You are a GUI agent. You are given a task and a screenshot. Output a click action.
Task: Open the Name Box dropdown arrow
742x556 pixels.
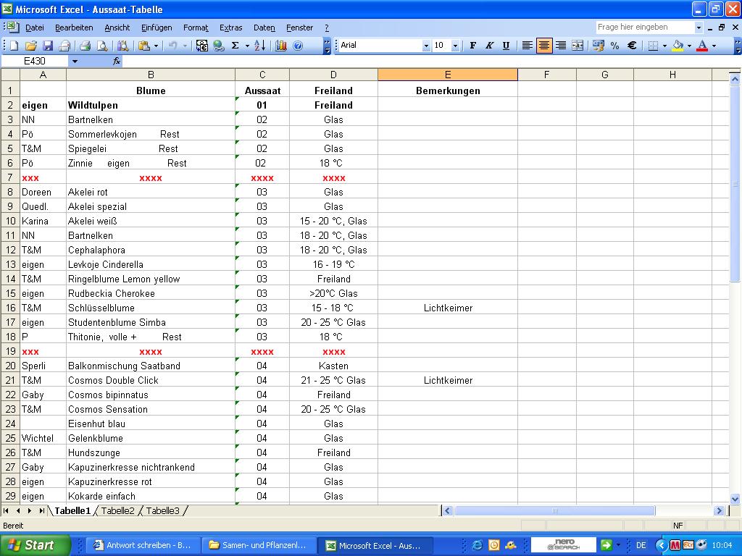74,62
